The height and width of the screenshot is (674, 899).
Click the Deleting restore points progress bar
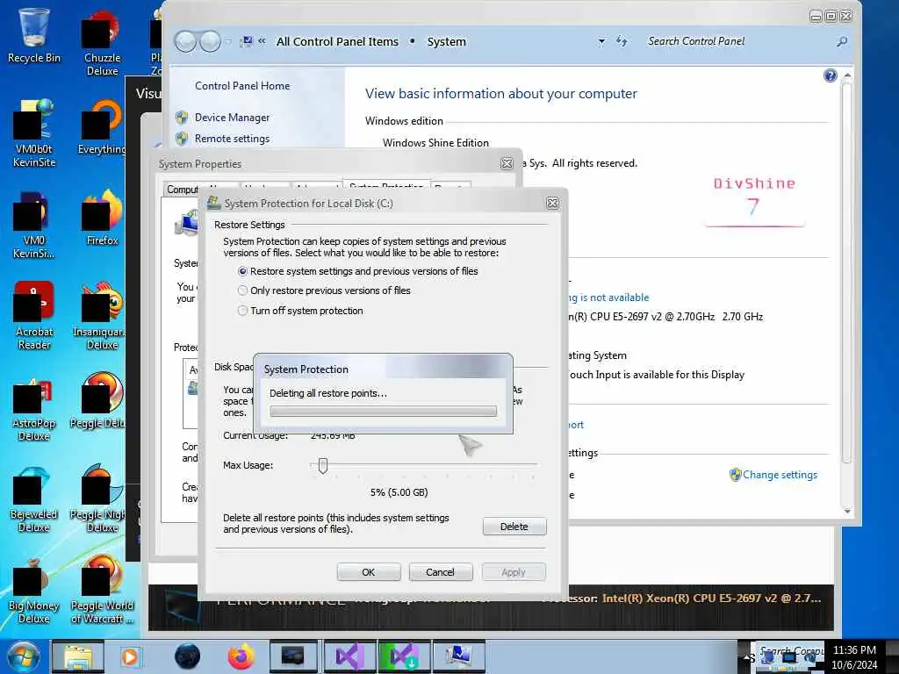coord(383,411)
